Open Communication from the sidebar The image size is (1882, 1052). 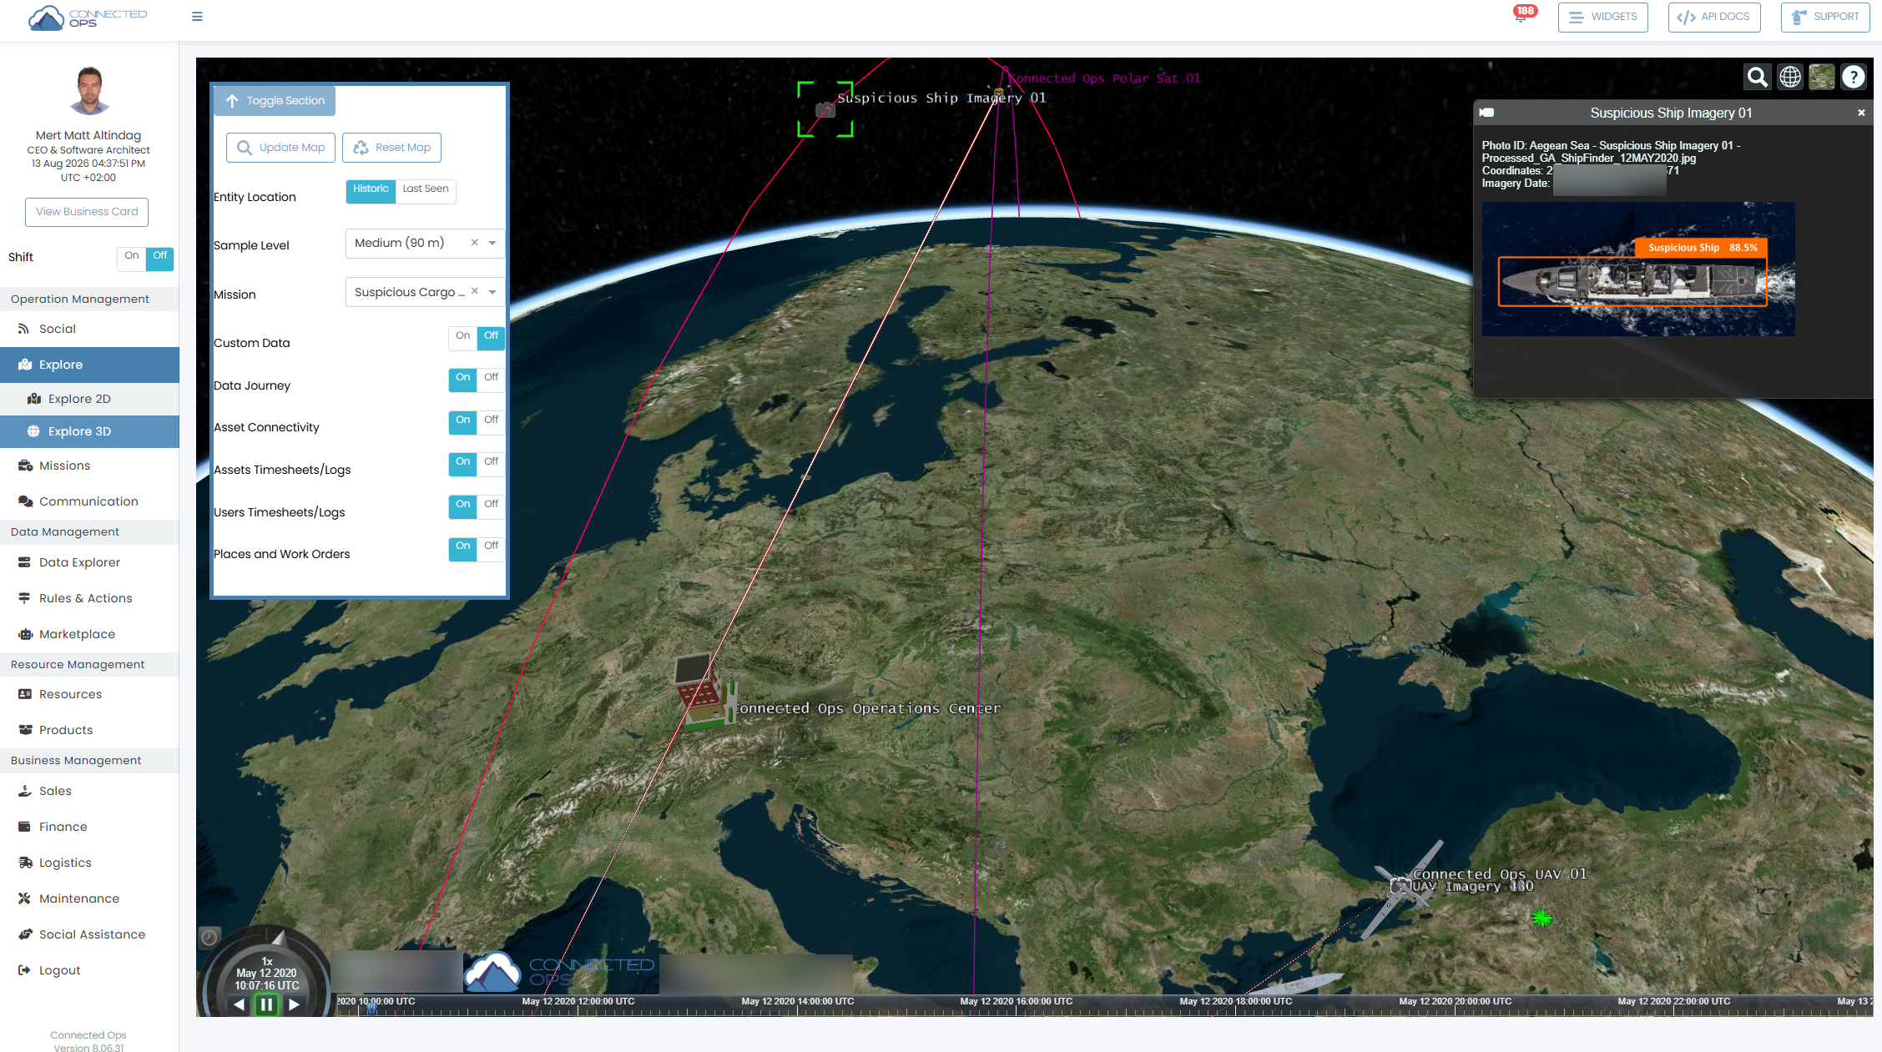[89, 501]
